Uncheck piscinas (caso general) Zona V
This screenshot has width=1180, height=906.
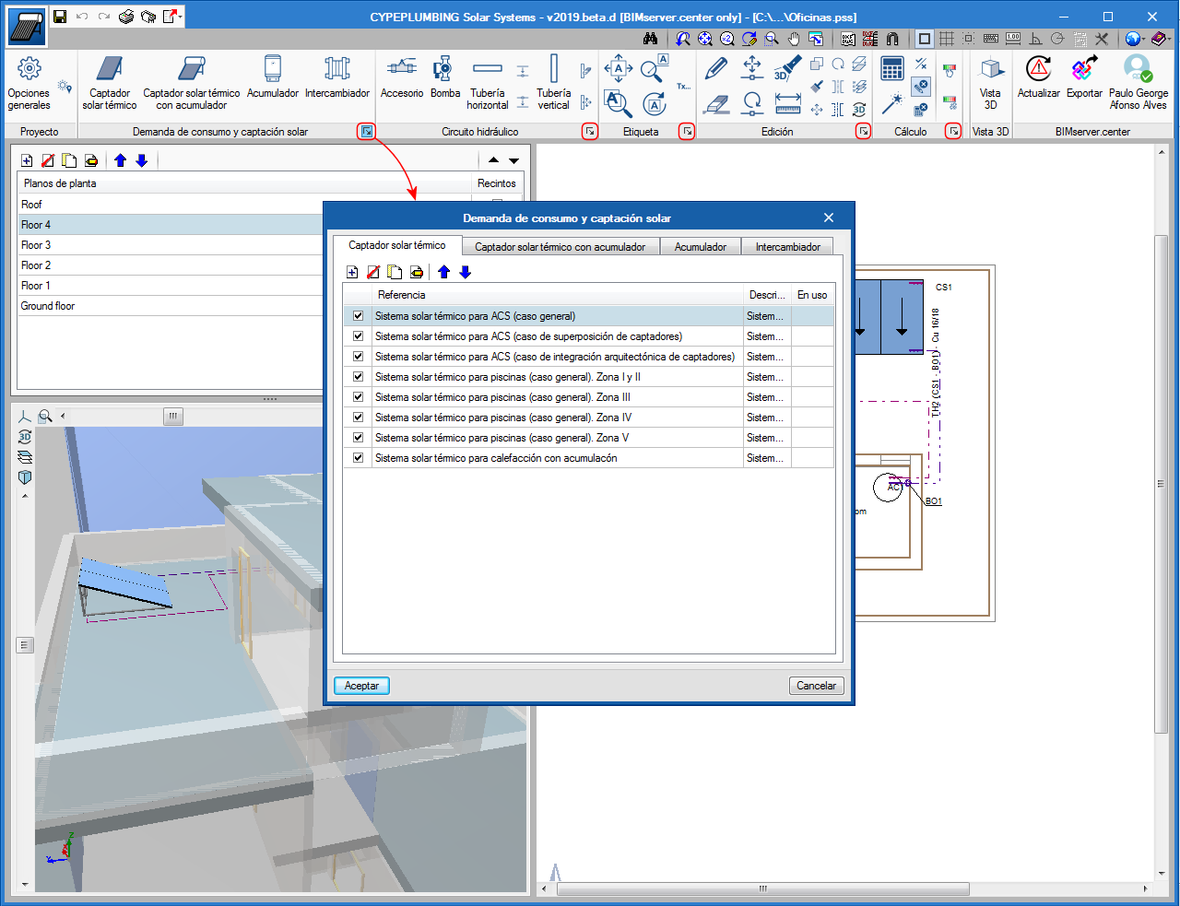coord(359,438)
